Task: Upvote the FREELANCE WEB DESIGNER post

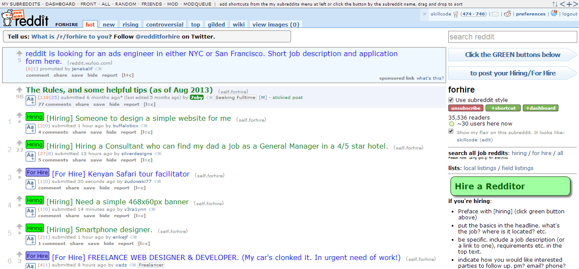Action: [x=19, y=254]
